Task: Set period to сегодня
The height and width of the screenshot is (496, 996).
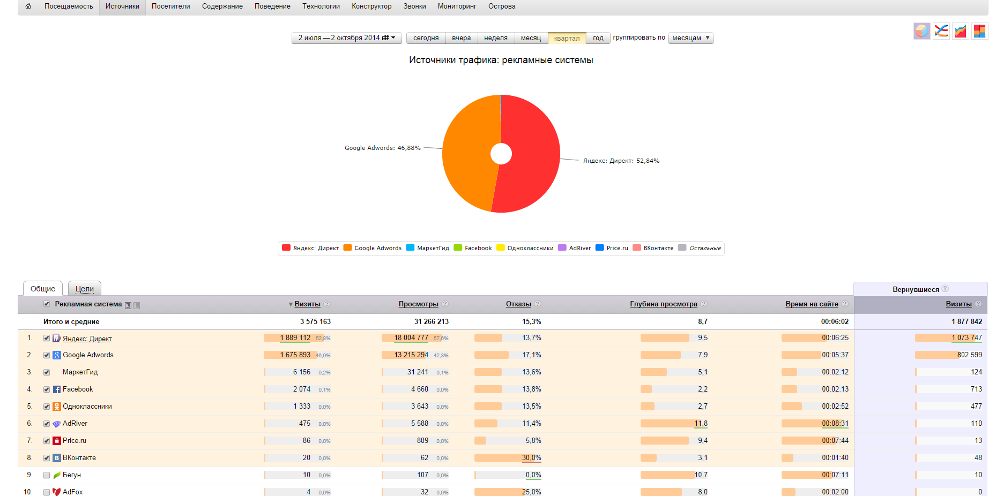Action: [x=426, y=38]
